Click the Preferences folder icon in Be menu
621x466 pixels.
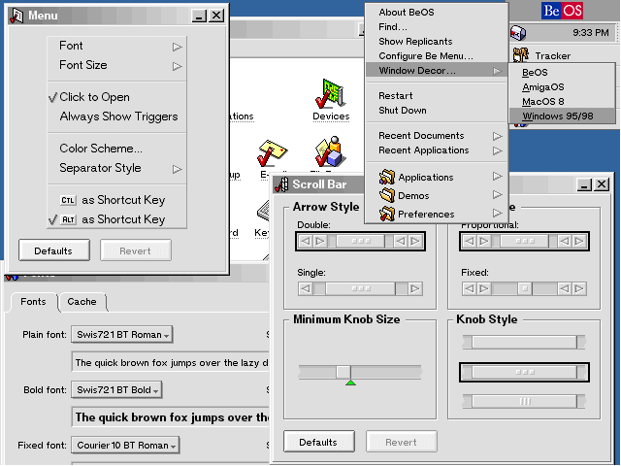pyautogui.click(x=387, y=214)
